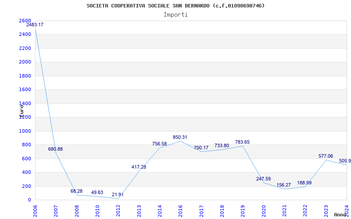Image resolution: width=351 pixels, height=219 pixels.
Task: Click the 2600 y-axis tick label
Action: coord(25,21)
